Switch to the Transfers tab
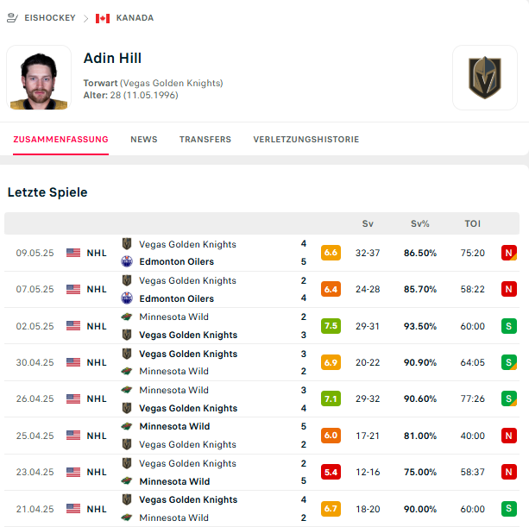The width and height of the screenshot is (529, 527). (205, 140)
